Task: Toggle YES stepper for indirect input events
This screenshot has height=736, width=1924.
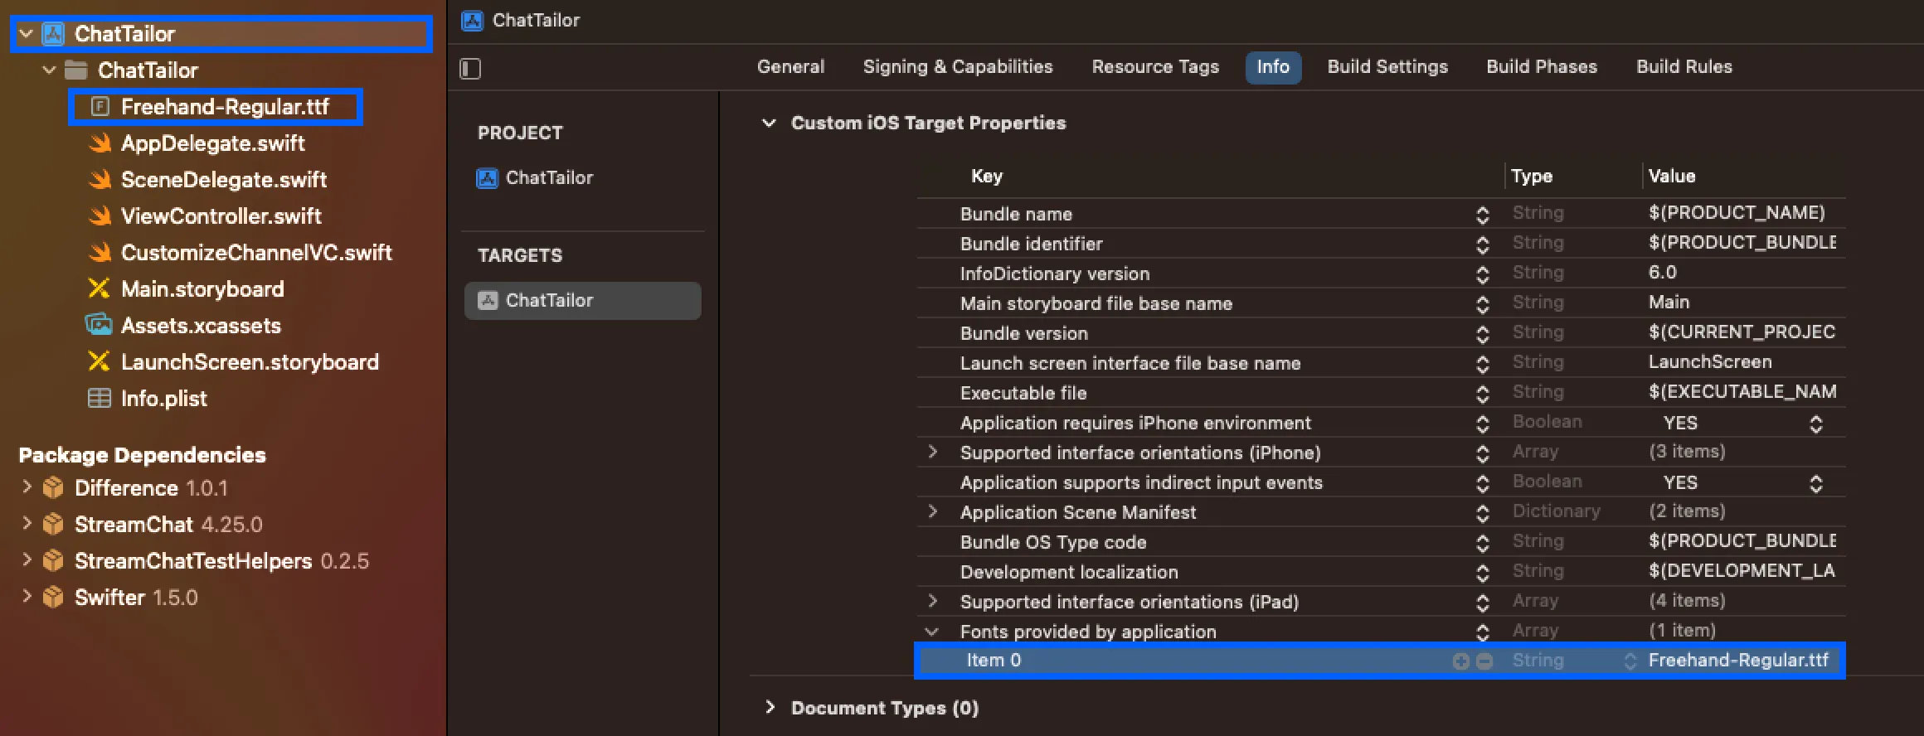Action: tap(1815, 483)
